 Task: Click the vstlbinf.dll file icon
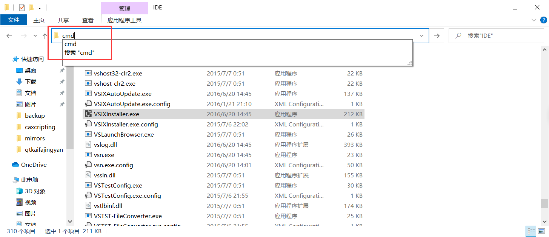tap(88, 206)
